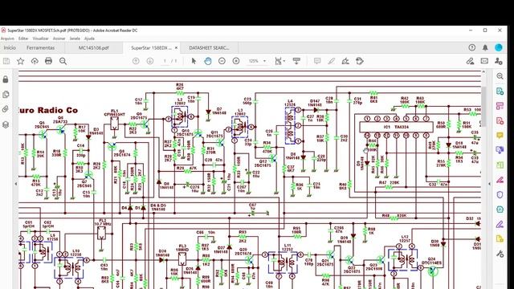Screen dimensions: 514x289
Task: Open the search tools magnifier in right pane
Action: [x=500, y=76]
